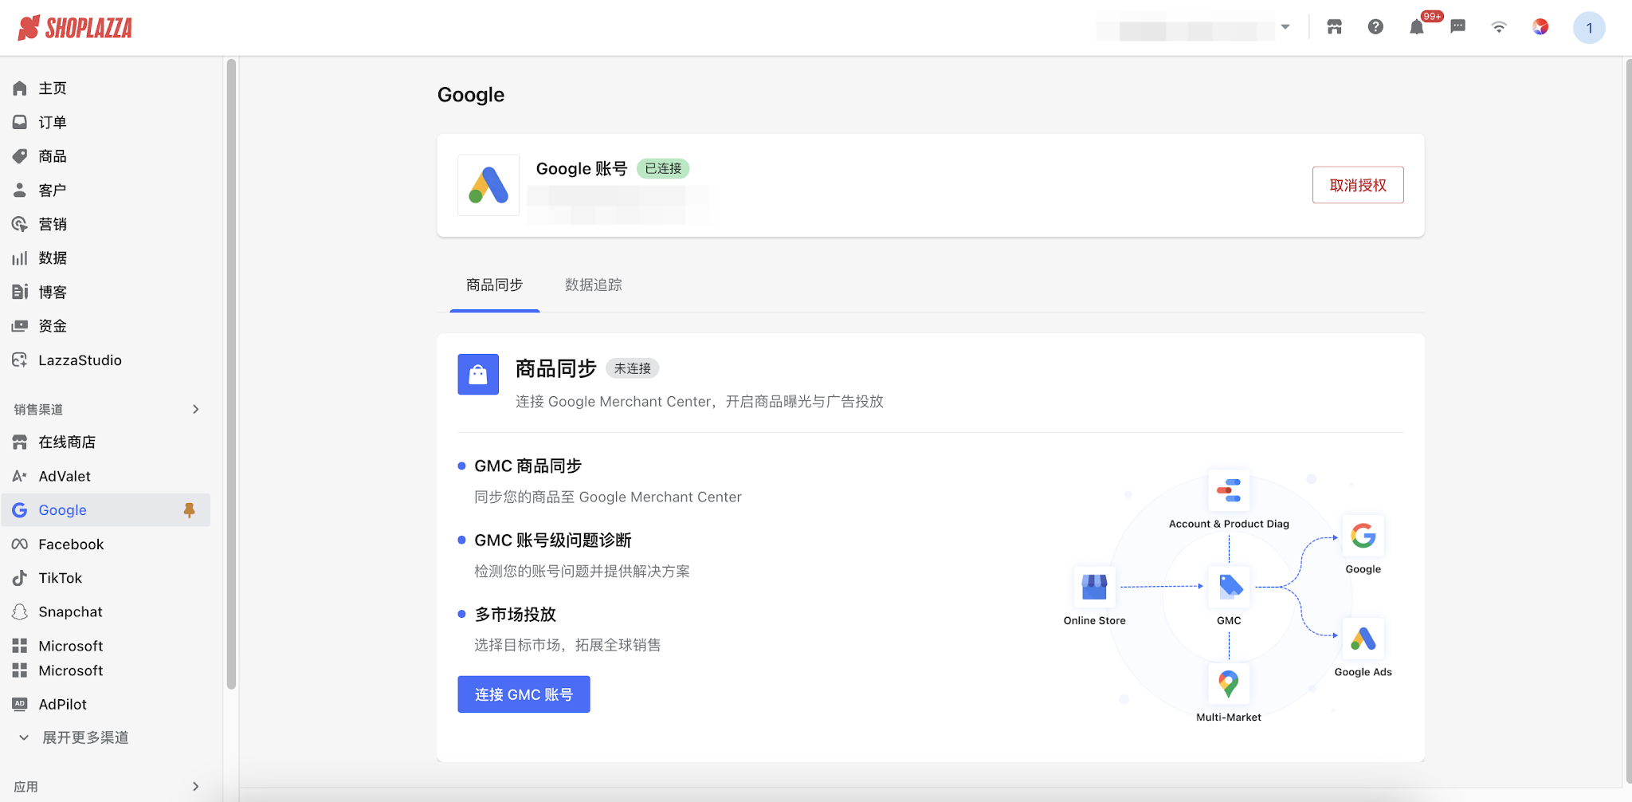
Task: Expand 展开更多渠道 to show more channels
Action: [85, 738]
